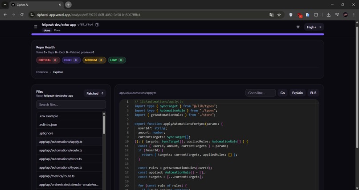This screenshot has width=359, height=190.
Task: Click code line number 1
Action: pos(127,102)
